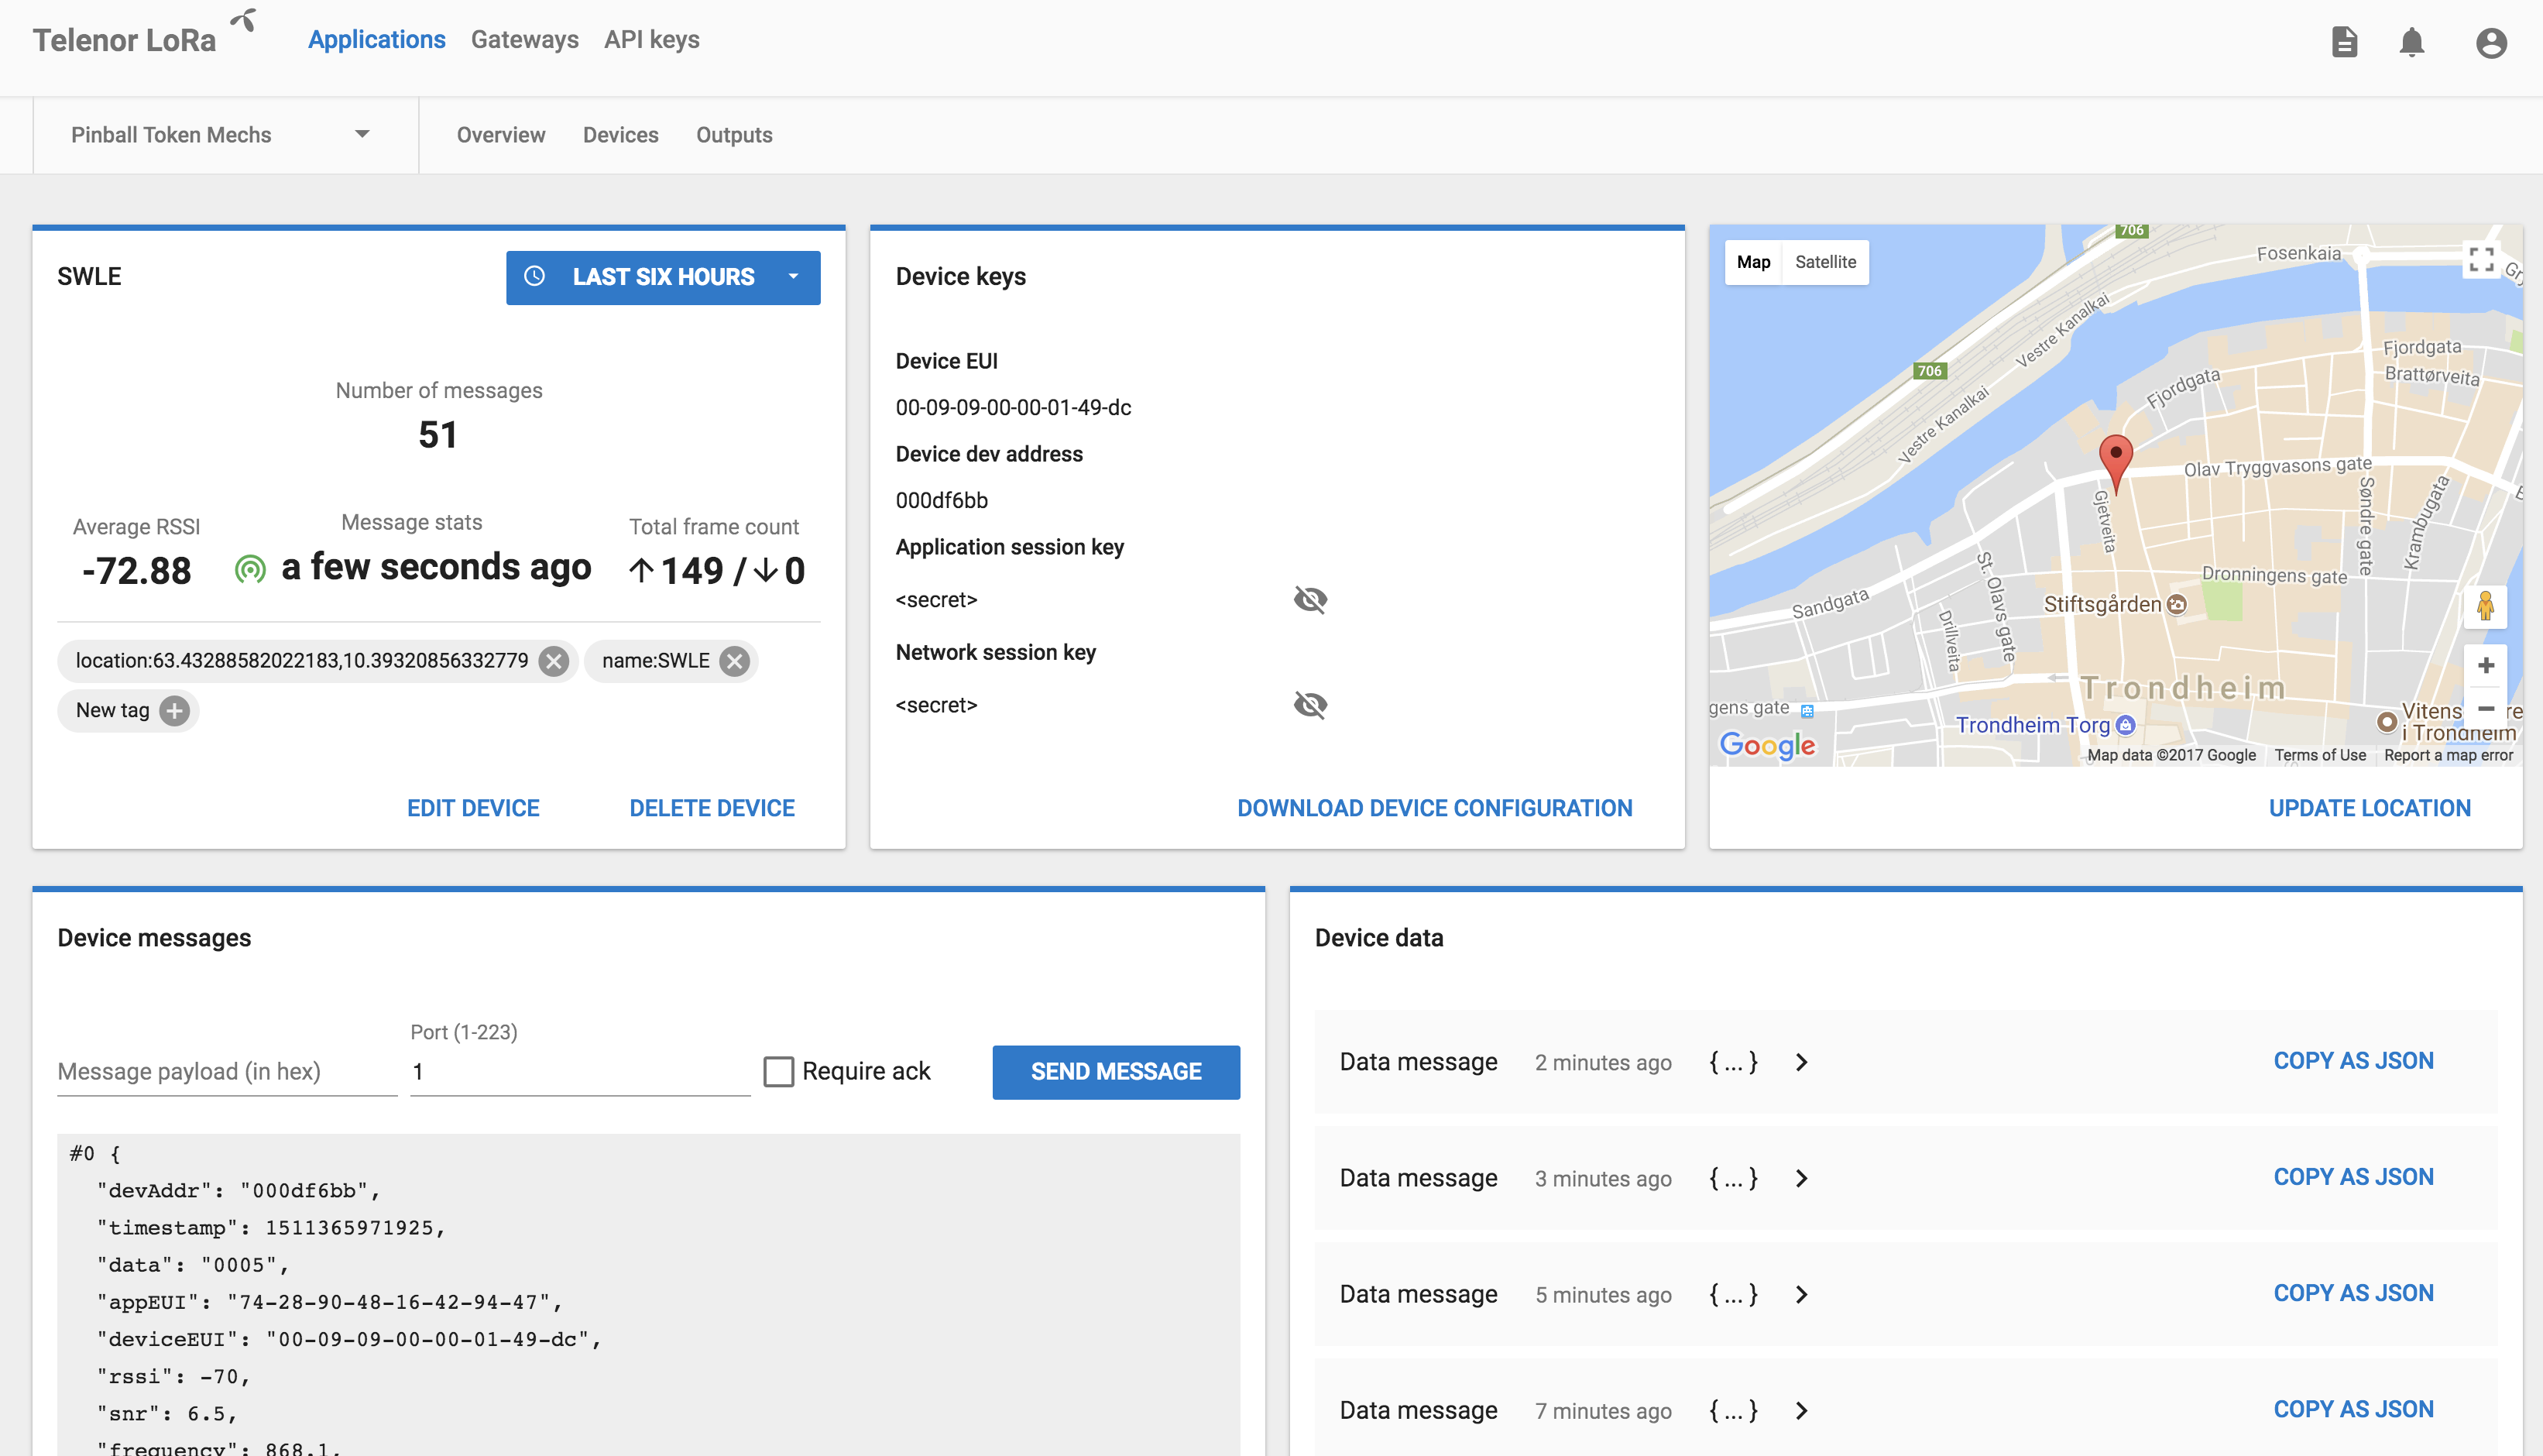The height and width of the screenshot is (1456, 2543).
Task: Switch to the Outputs tab
Action: coord(733,135)
